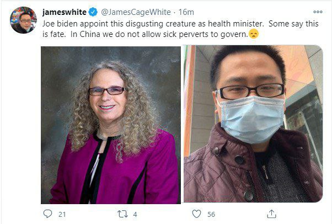Click the reply count 21
This screenshot has height=224, width=332.
[x=62, y=215]
